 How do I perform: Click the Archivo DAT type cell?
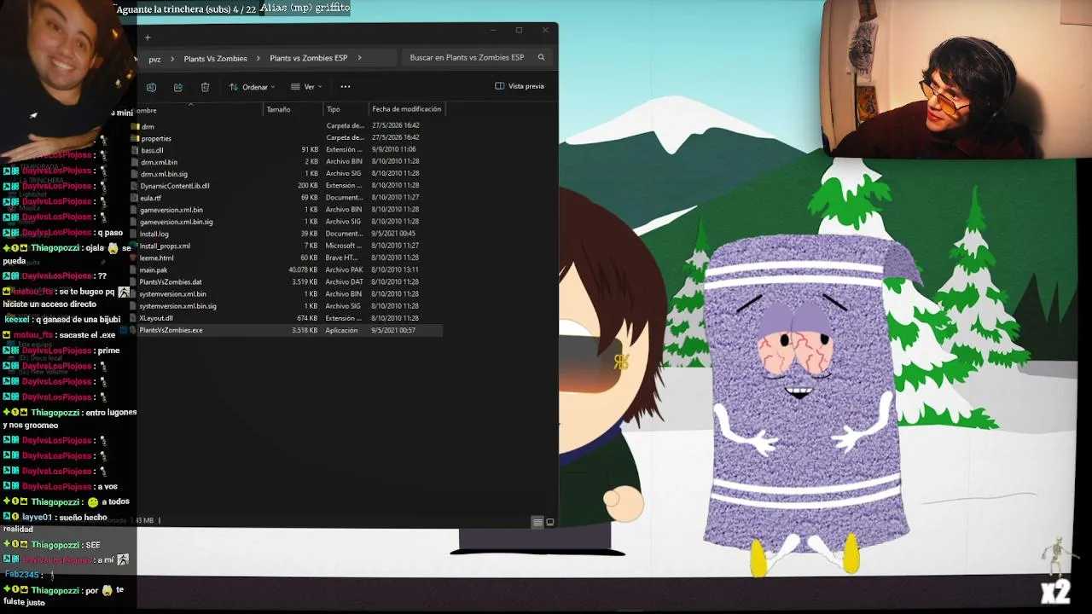345,282
